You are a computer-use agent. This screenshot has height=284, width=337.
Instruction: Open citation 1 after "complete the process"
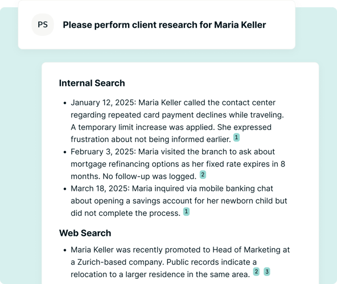[186, 211]
